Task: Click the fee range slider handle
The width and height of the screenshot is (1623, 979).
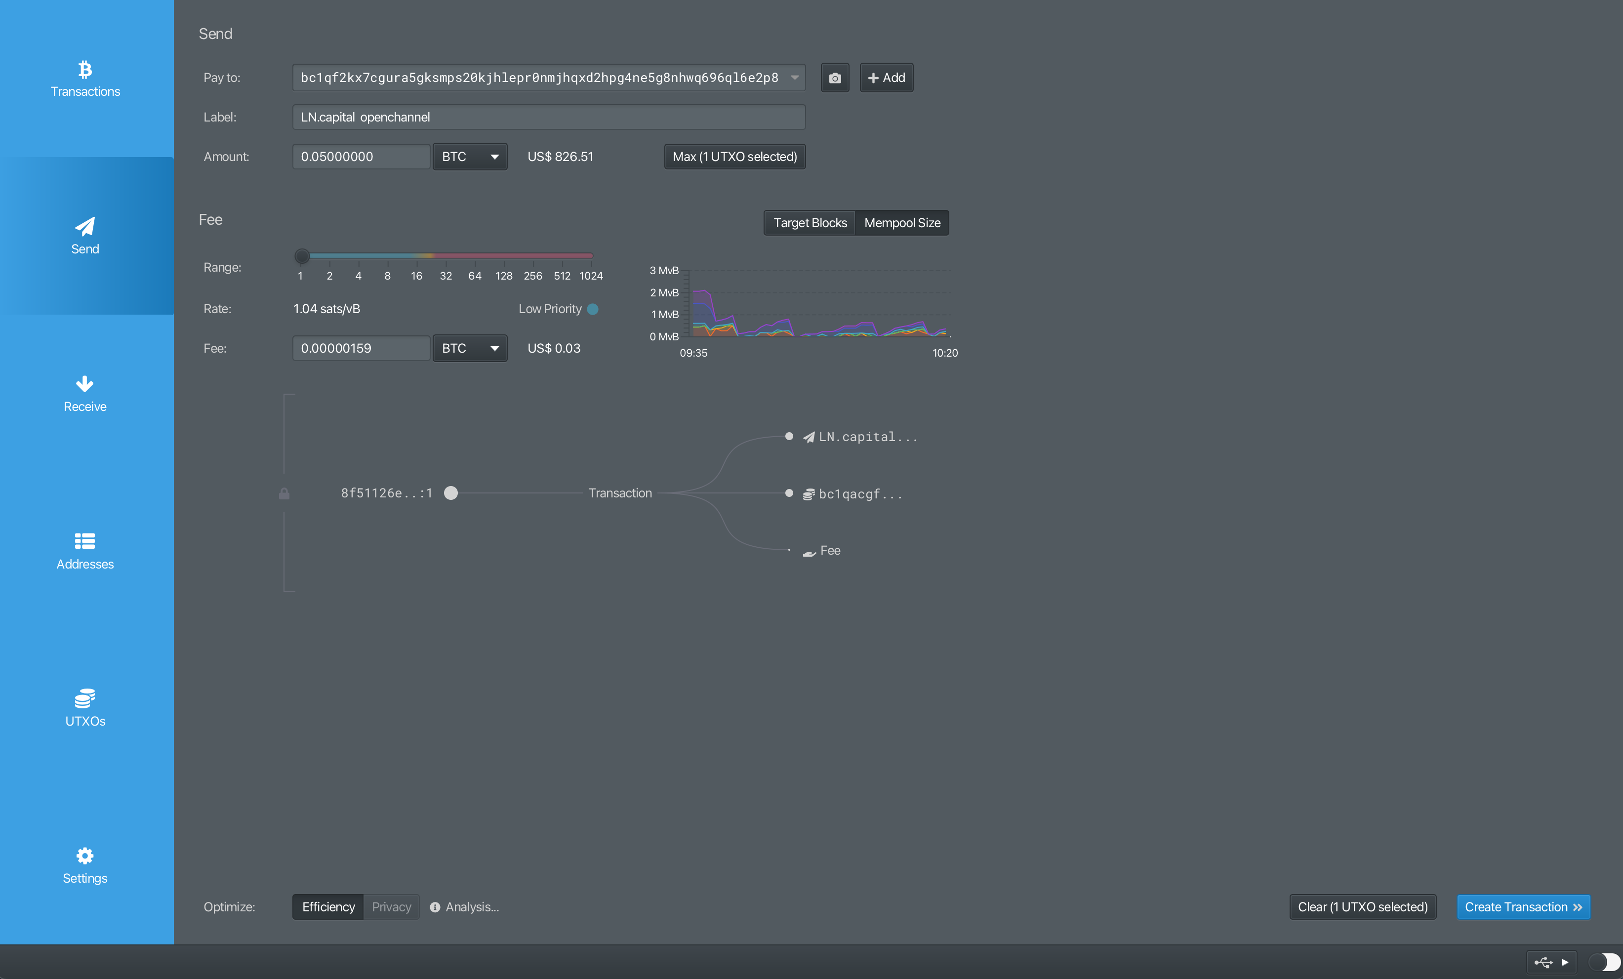Action: [x=302, y=256]
